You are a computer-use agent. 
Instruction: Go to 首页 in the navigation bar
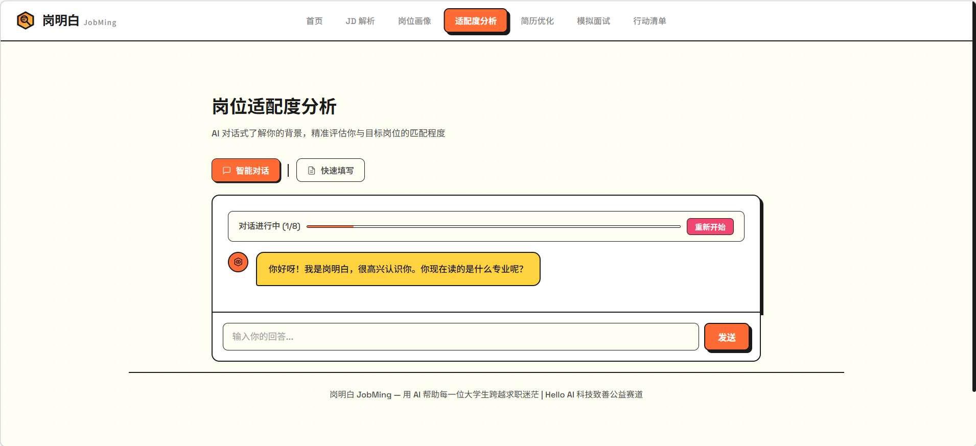(314, 21)
